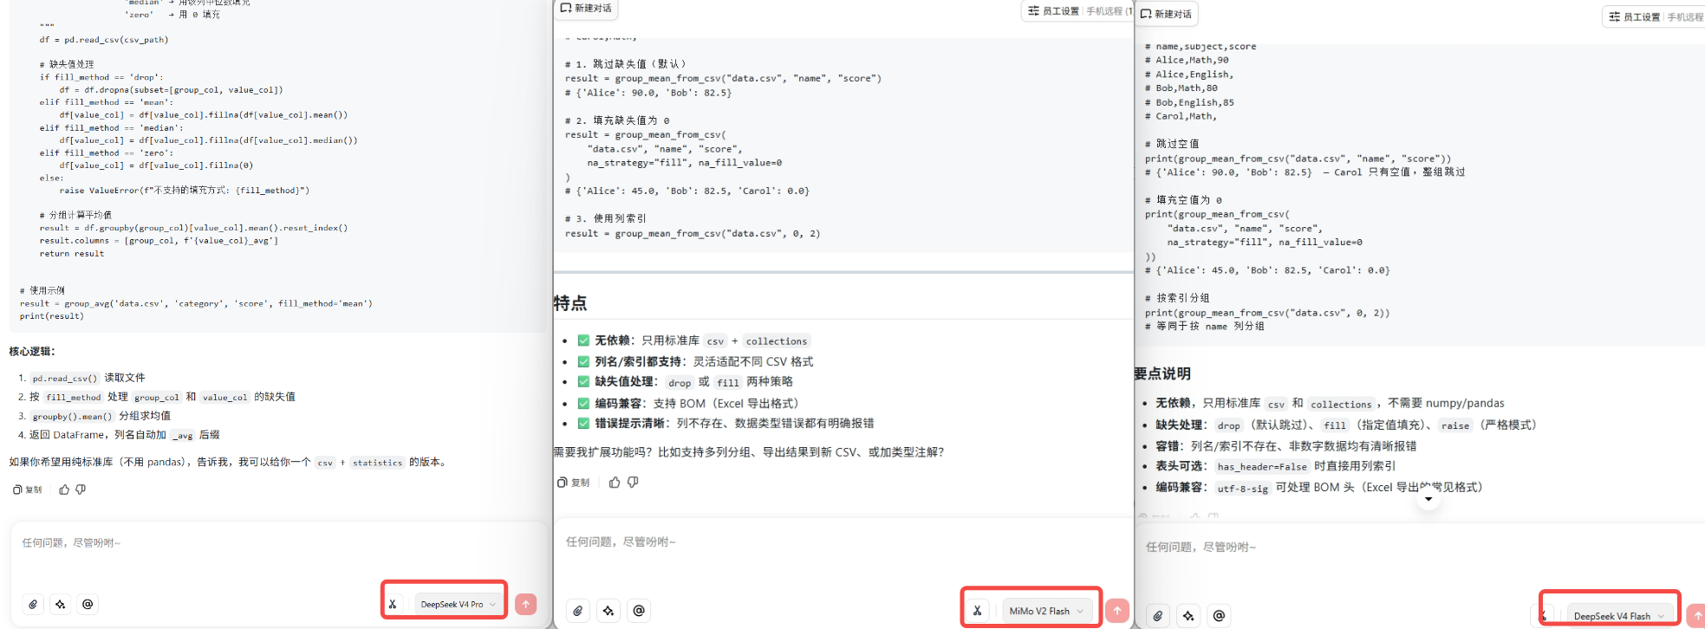
Task: Click the has_header=False code chip
Action: (x=1262, y=466)
